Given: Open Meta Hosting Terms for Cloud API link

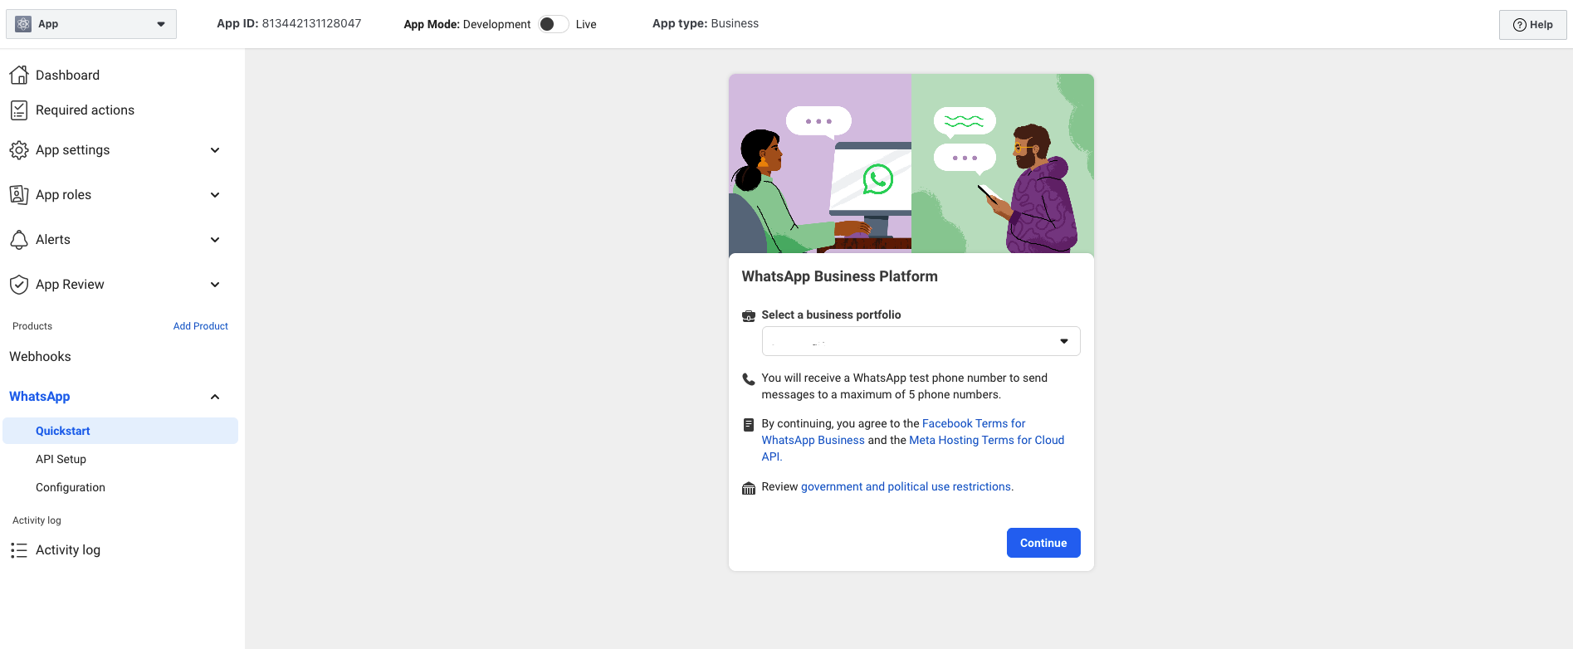Looking at the screenshot, I should [986, 440].
